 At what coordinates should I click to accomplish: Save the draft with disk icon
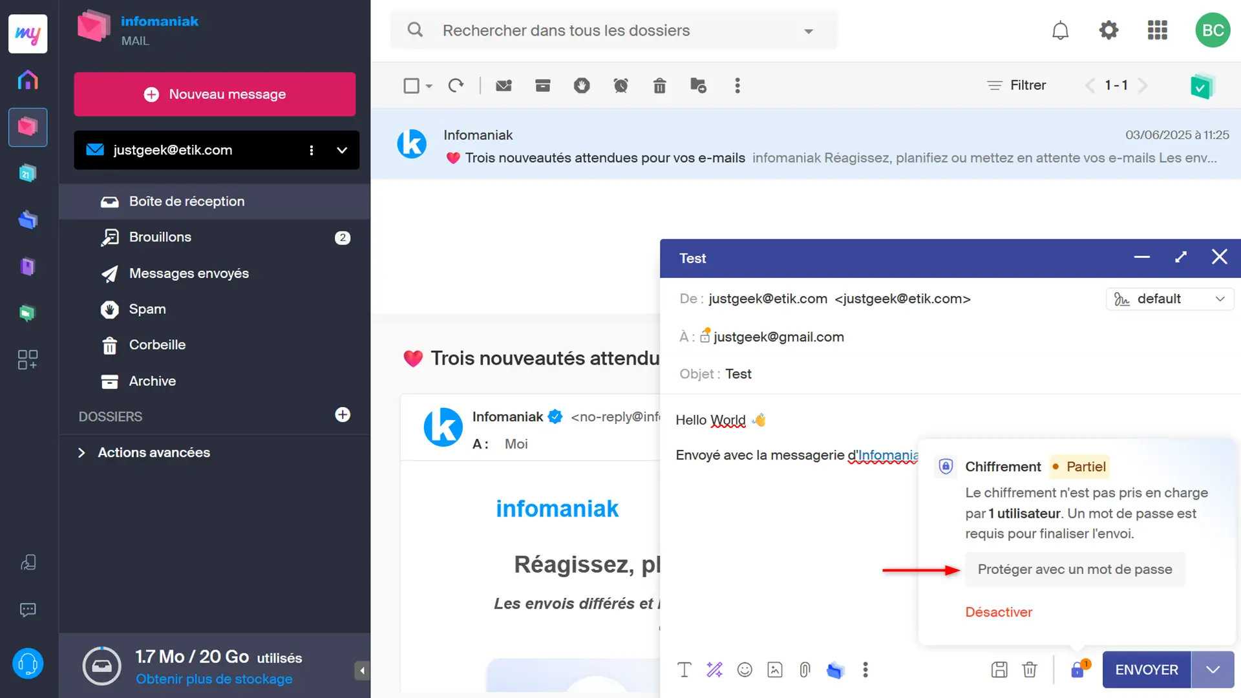pos(999,670)
